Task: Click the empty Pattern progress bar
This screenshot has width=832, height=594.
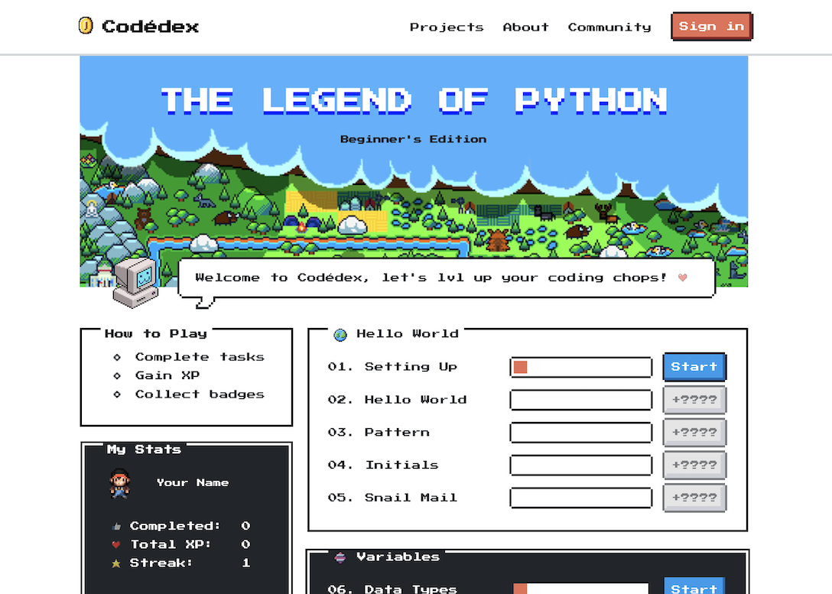Action: [580, 432]
